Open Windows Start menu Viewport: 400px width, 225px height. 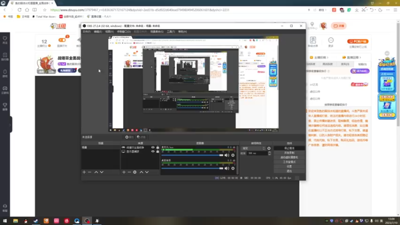tap(5, 221)
